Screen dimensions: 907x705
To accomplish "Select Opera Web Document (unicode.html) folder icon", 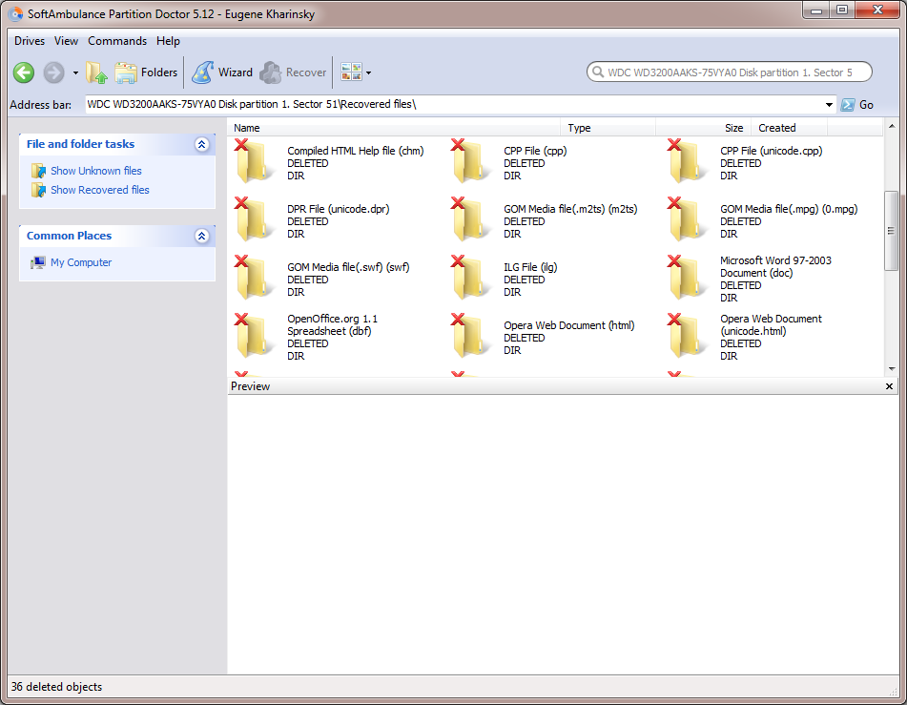I will [686, 337].
